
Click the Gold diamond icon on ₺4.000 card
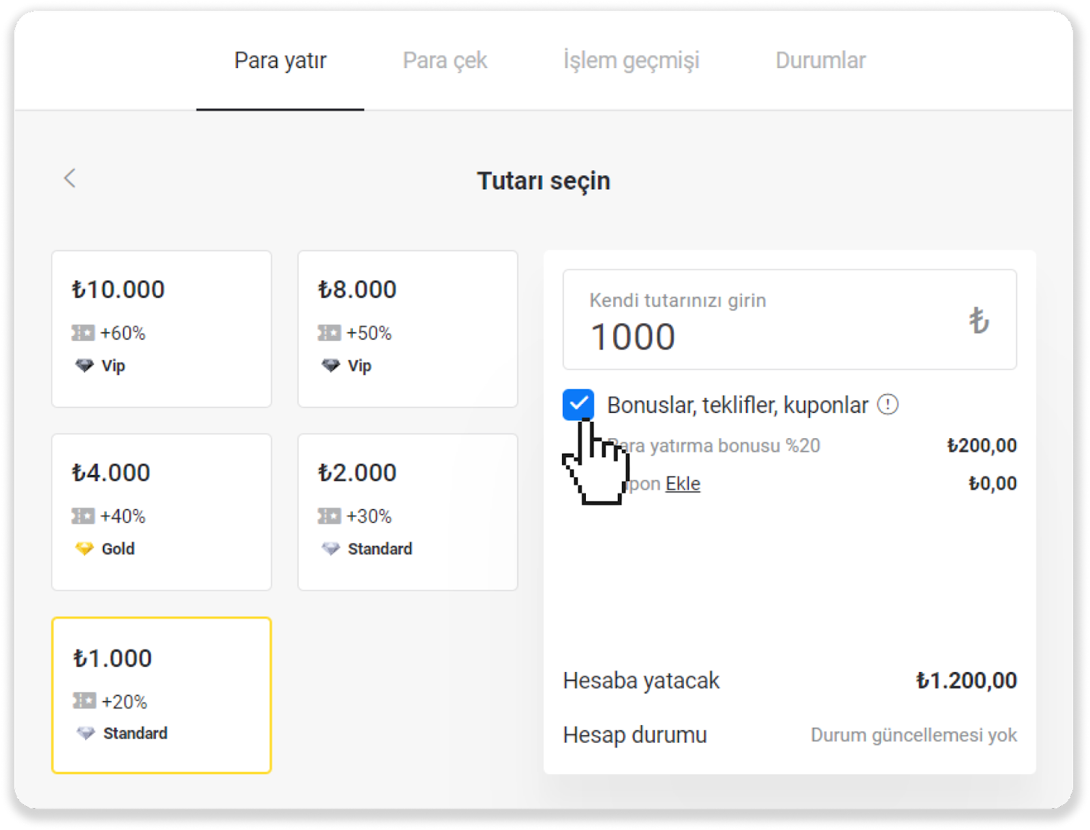[x=84, y=549]
